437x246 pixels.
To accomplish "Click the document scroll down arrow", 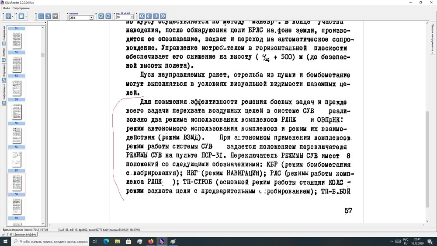I will click(427, 221).
